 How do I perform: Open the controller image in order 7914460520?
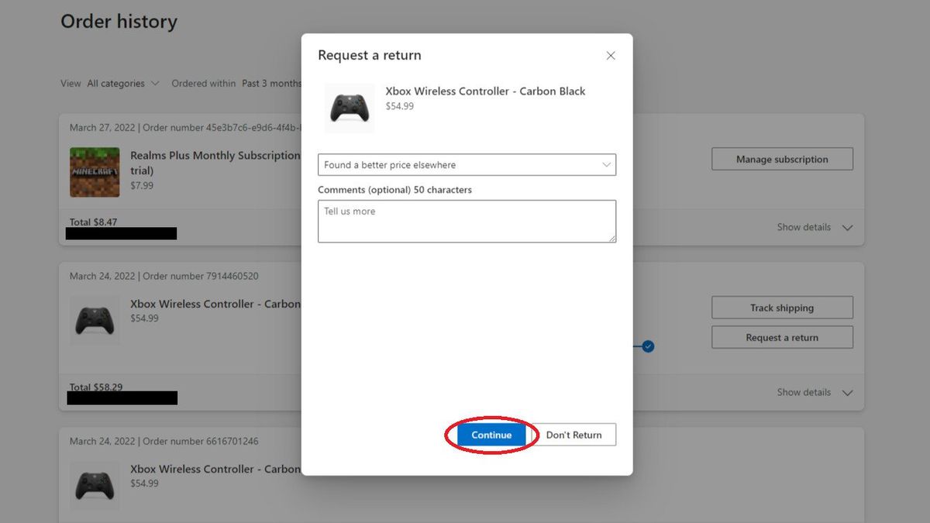[94, 319]
